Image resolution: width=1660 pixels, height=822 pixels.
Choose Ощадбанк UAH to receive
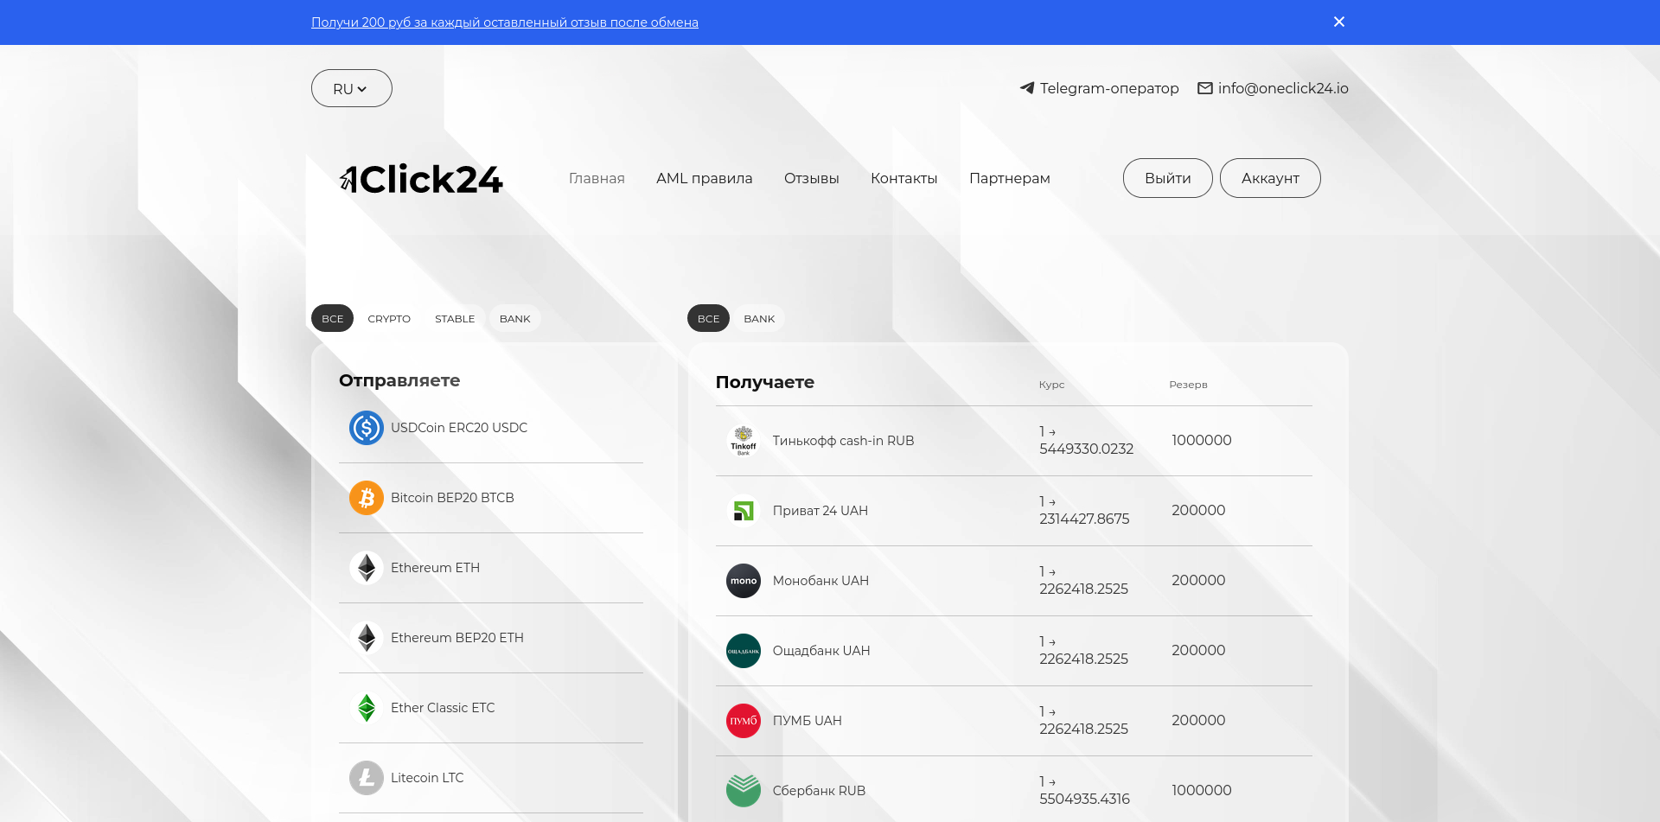click(x=1014, y=651)
